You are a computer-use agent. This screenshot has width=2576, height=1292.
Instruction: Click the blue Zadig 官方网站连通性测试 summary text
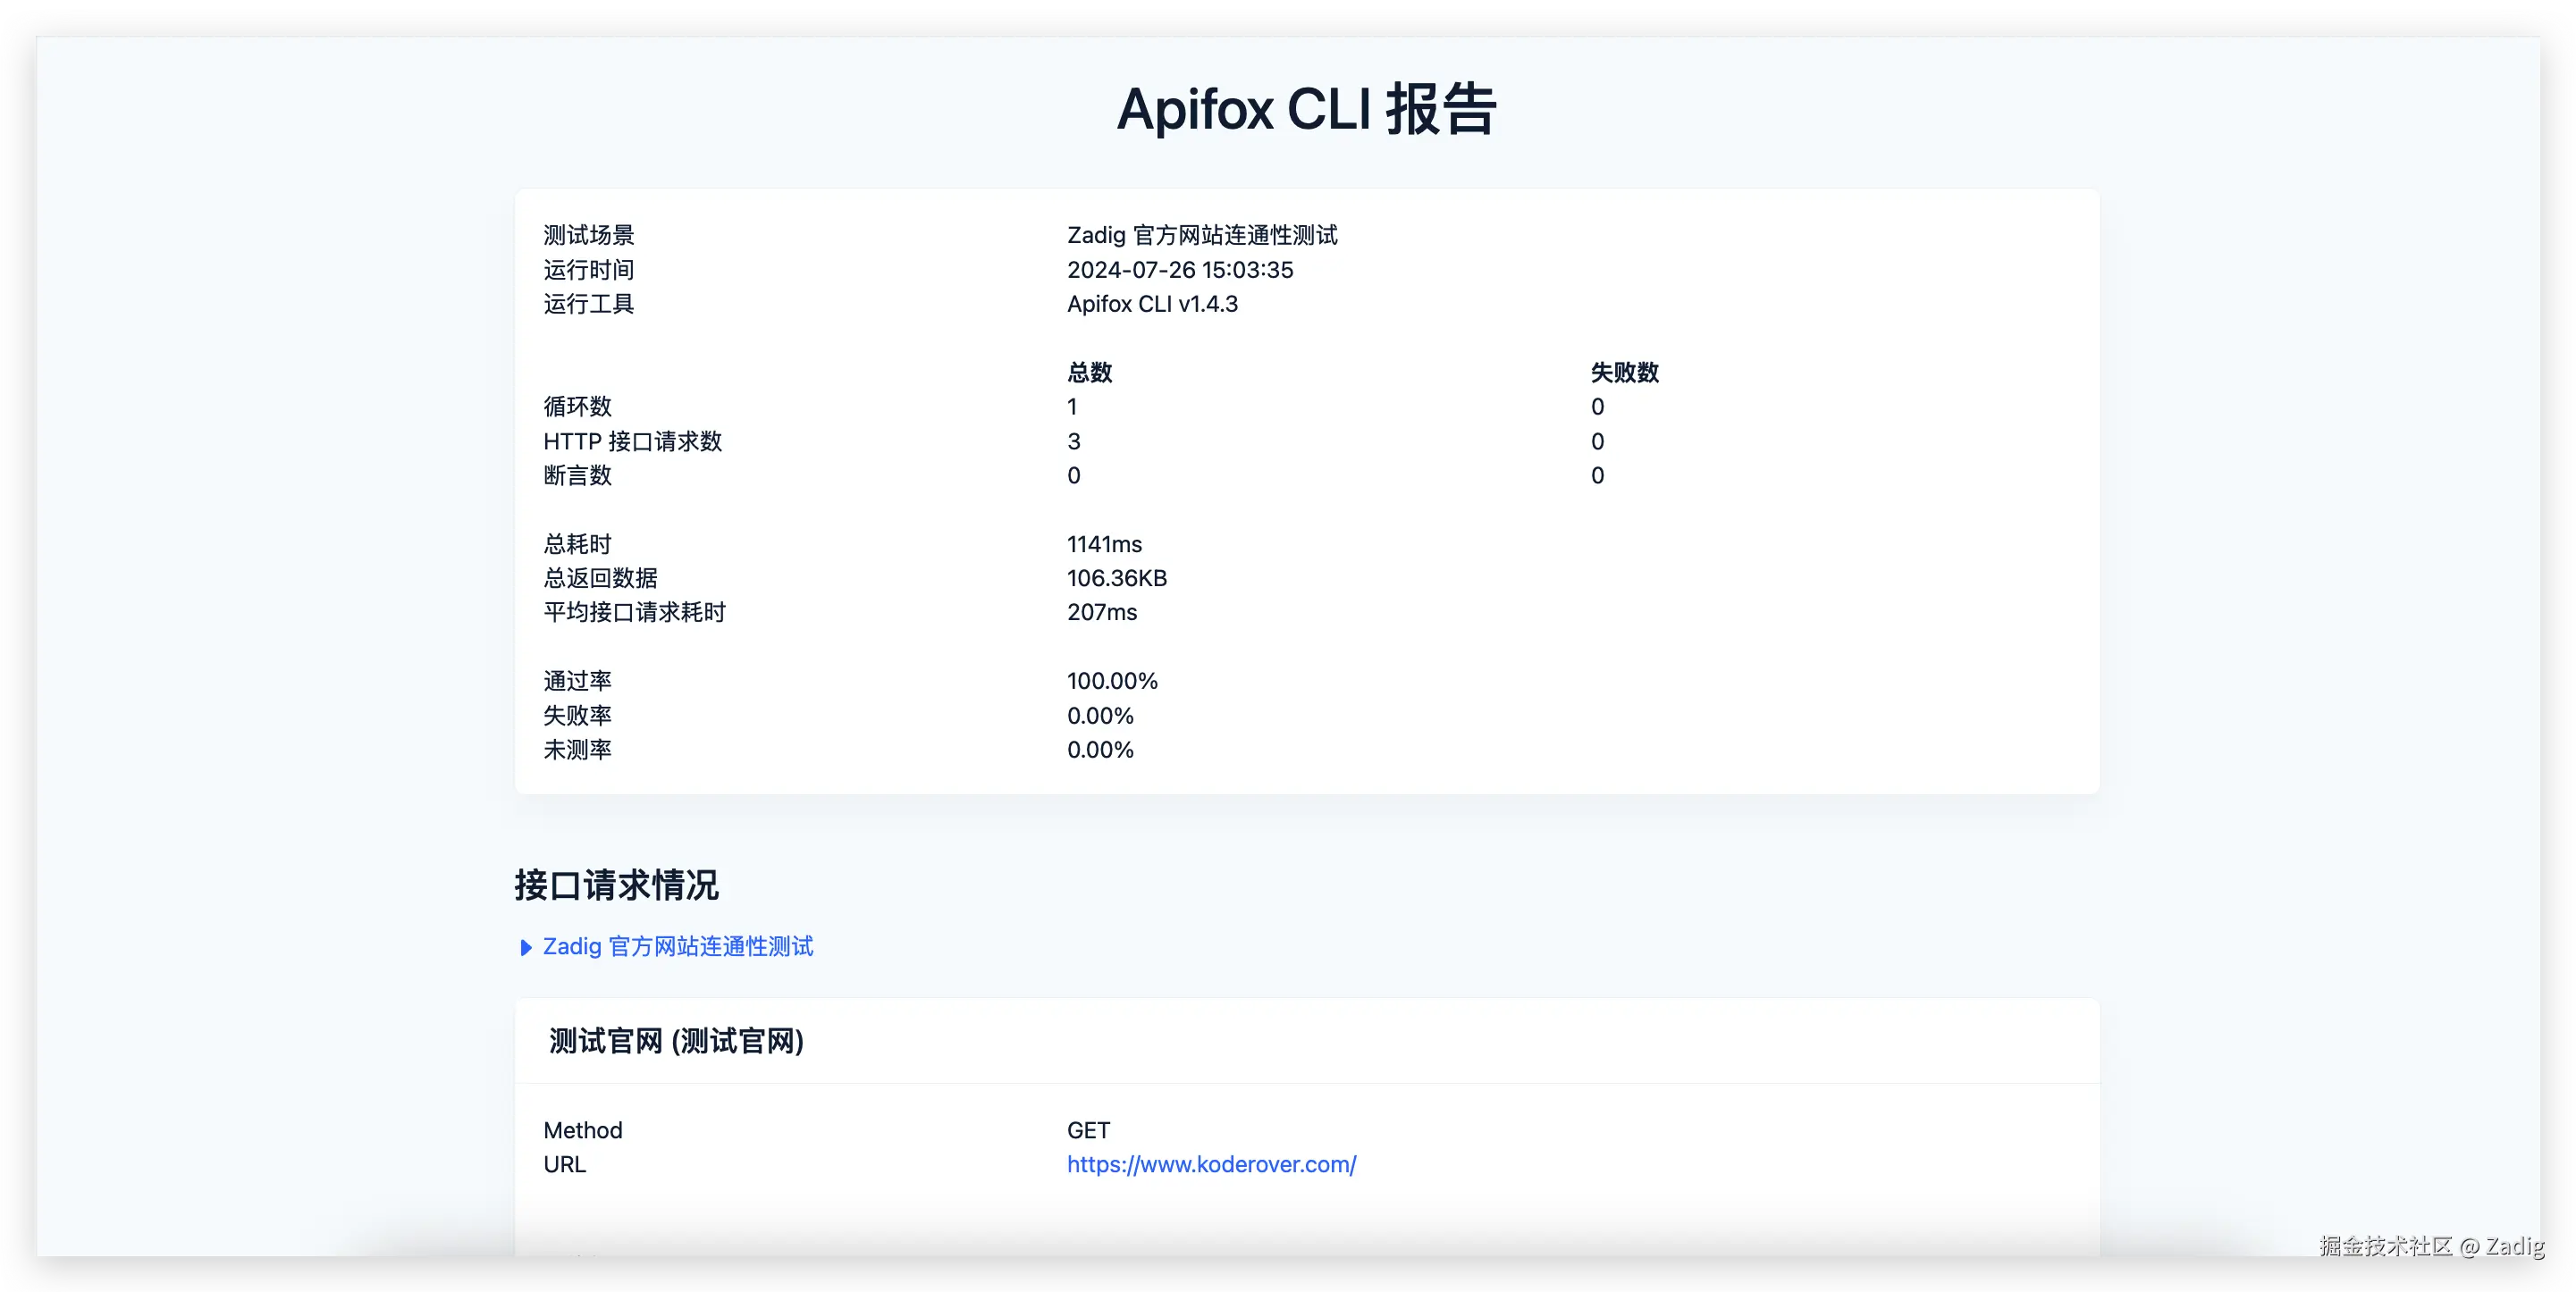[678, 946]
